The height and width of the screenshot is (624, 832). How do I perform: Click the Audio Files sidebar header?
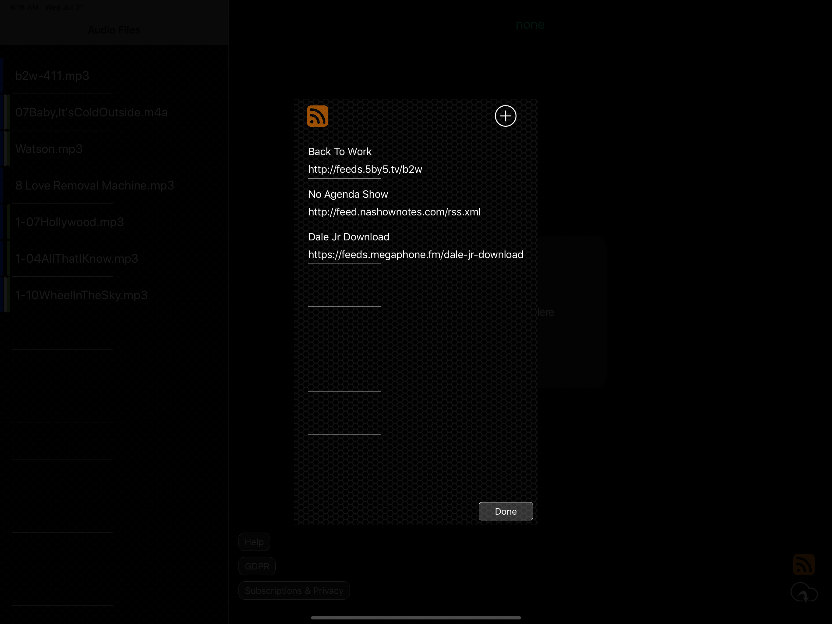pos(114,30)
